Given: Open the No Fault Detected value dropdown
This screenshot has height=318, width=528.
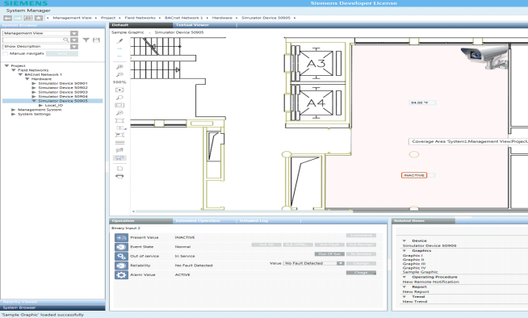Looking at the screenshot, I should [341, 263].
